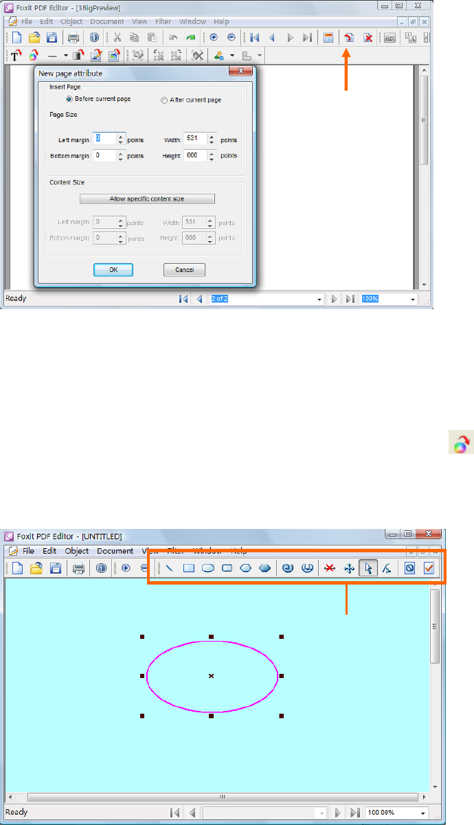This screenshot has height=825, width=474.
Task: Click Insert Page icon in 3BigPreview toolbar
Action: coord(349,38)
